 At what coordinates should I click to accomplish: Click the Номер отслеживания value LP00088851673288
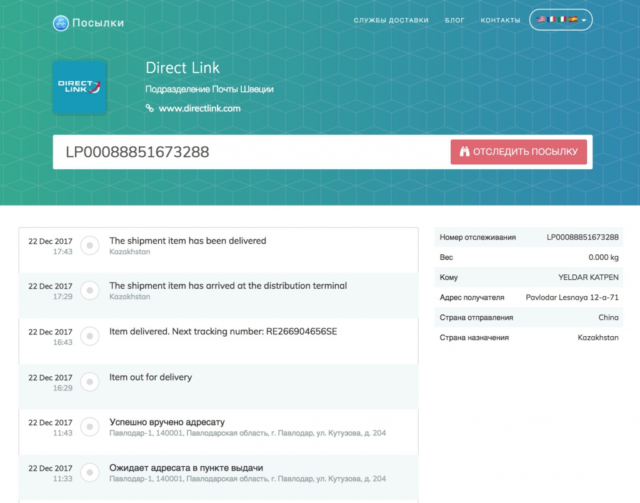point(582,237)
